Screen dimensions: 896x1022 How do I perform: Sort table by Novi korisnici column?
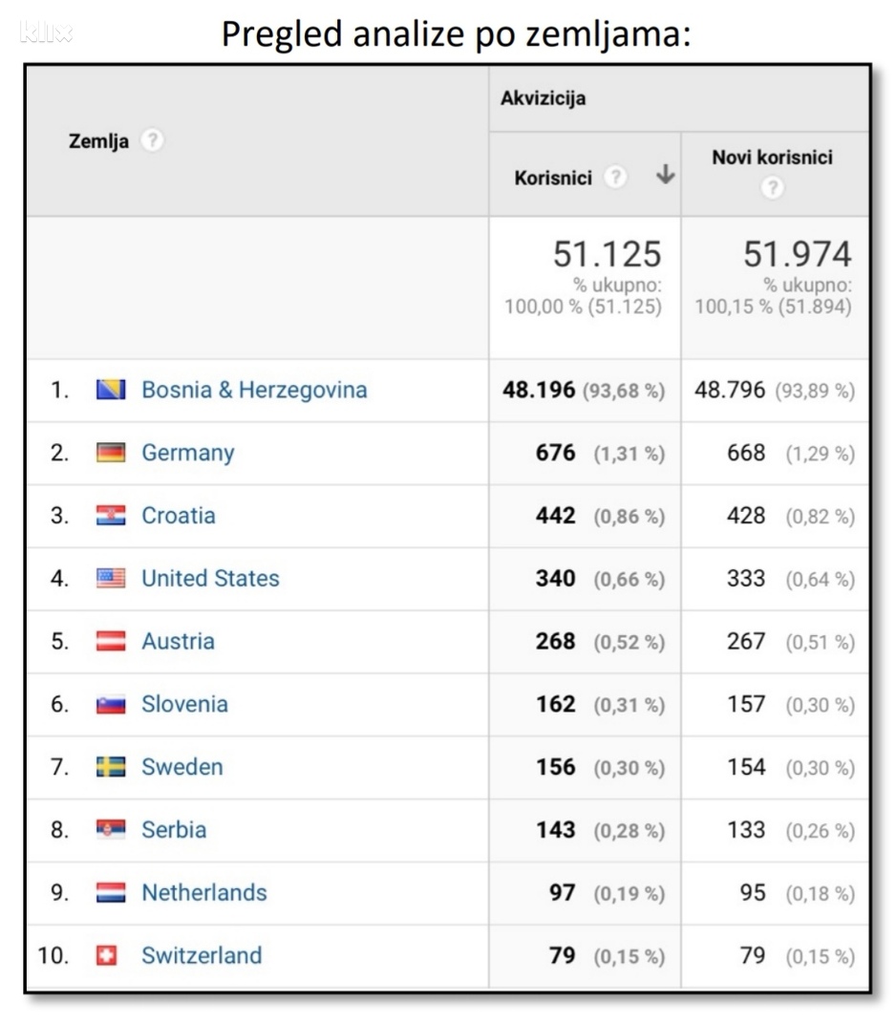[772, 158]
